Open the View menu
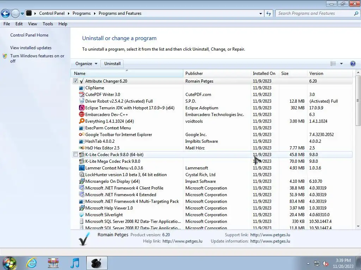 [x=32, y=24]
